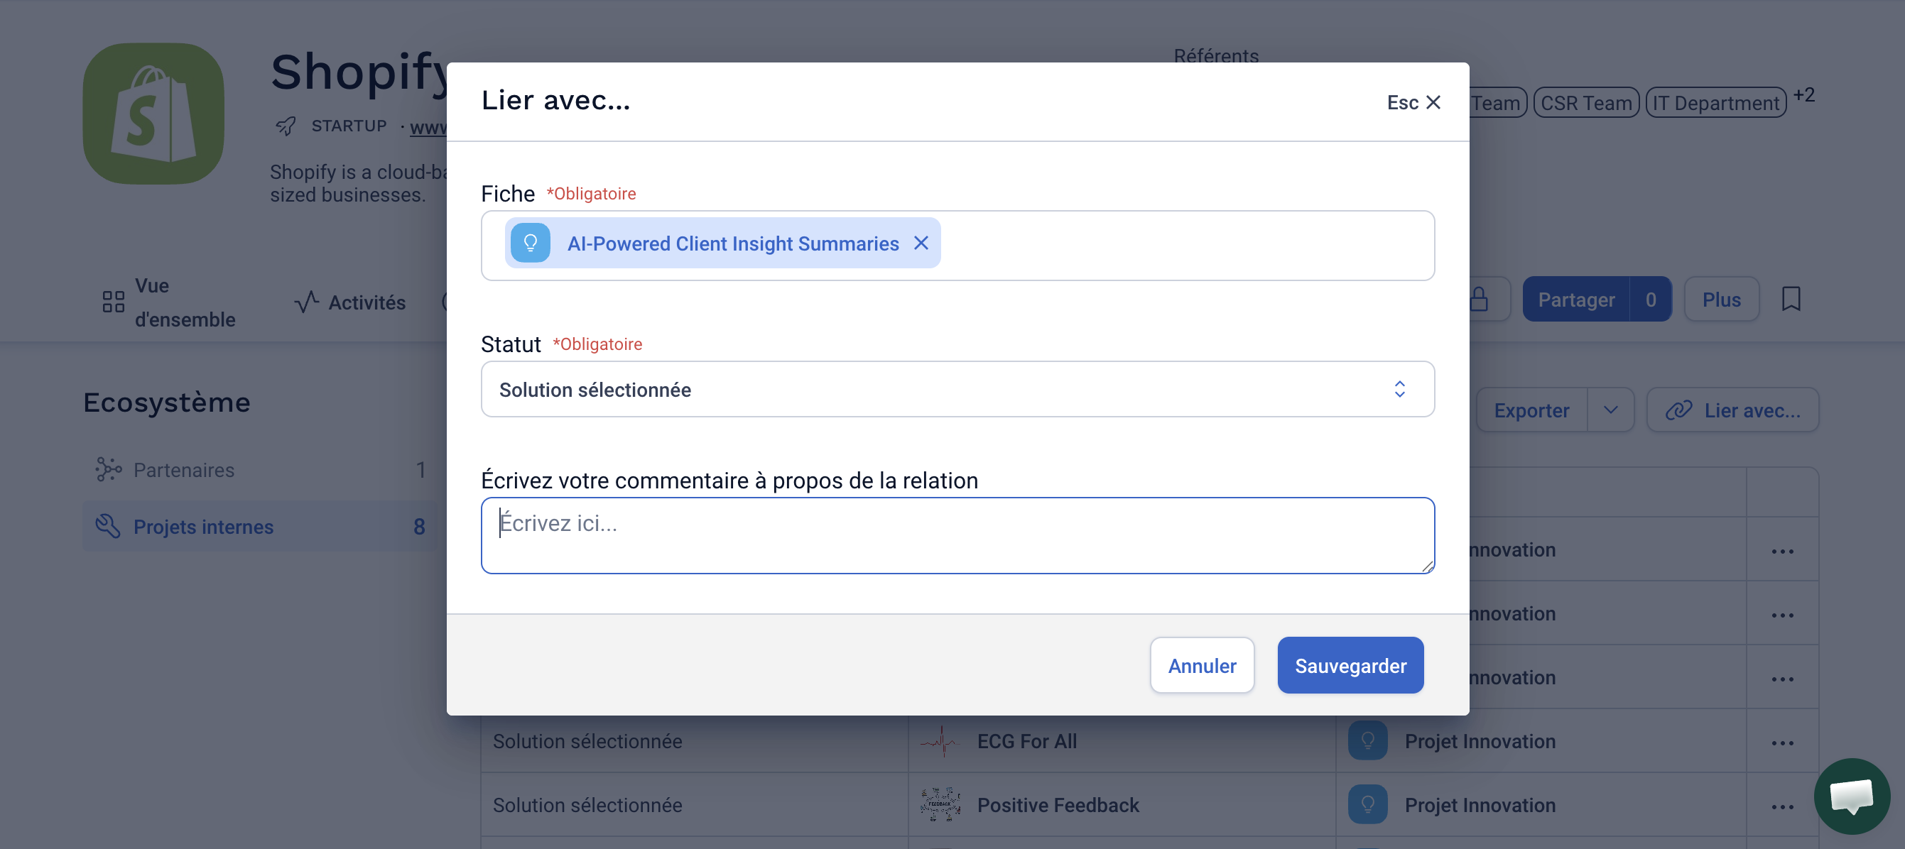Close the Lier avec dialog with Esc X

tap(1413, 103)
